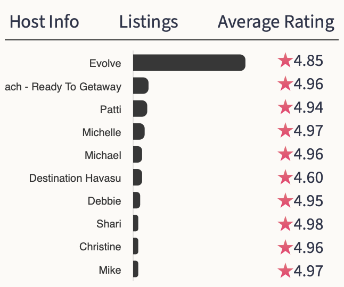Click the star next to Destination Havasu's rating
This screenshot has height=287, width=344.
click(x=285, y=177)
